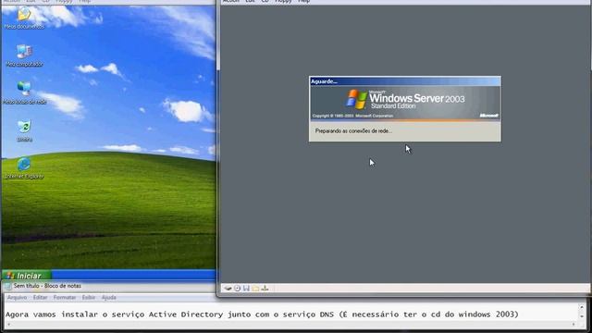Click the shared folder status icon in Virtual PC
The image size is (592, 333).
255,288
